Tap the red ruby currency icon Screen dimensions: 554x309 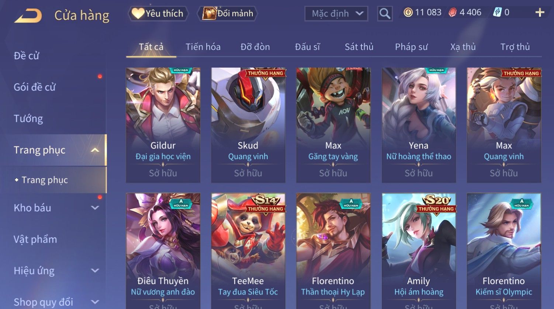coord(453,13)
